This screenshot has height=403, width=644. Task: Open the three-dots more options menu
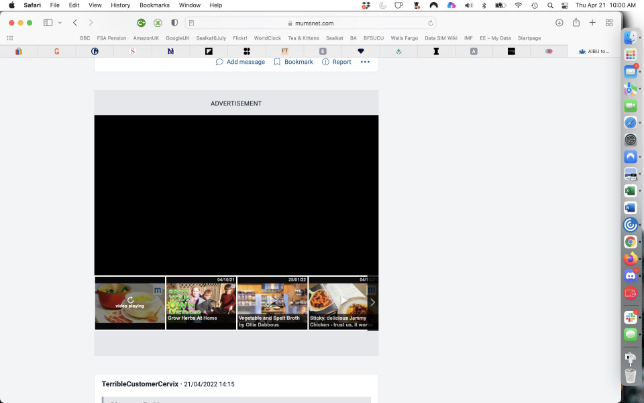(x=365, y=62)
